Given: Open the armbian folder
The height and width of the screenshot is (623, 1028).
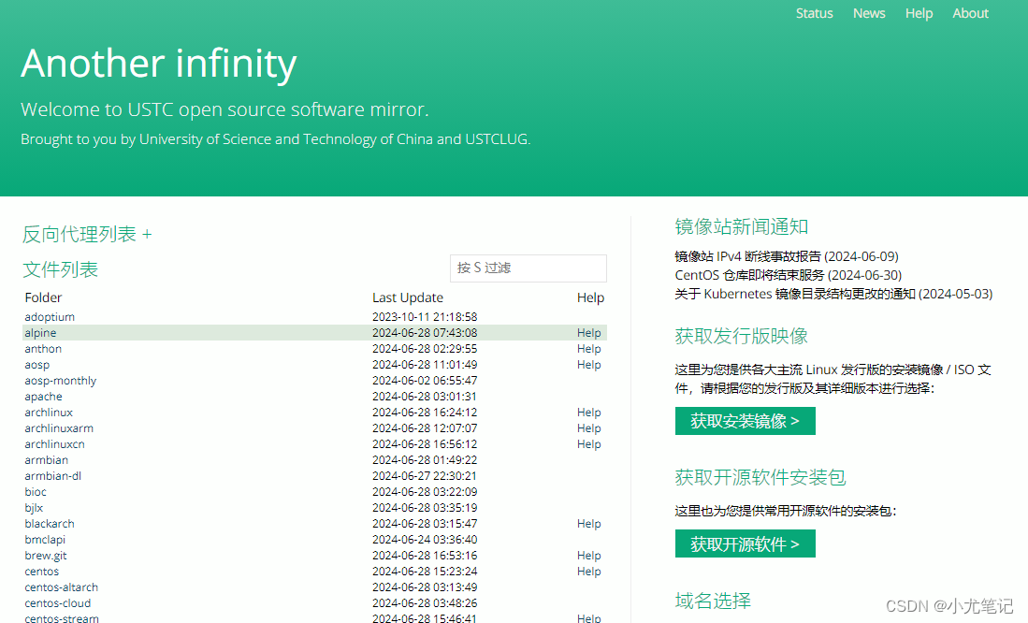Looking at the screenshot, I should (x=46, y=460).
